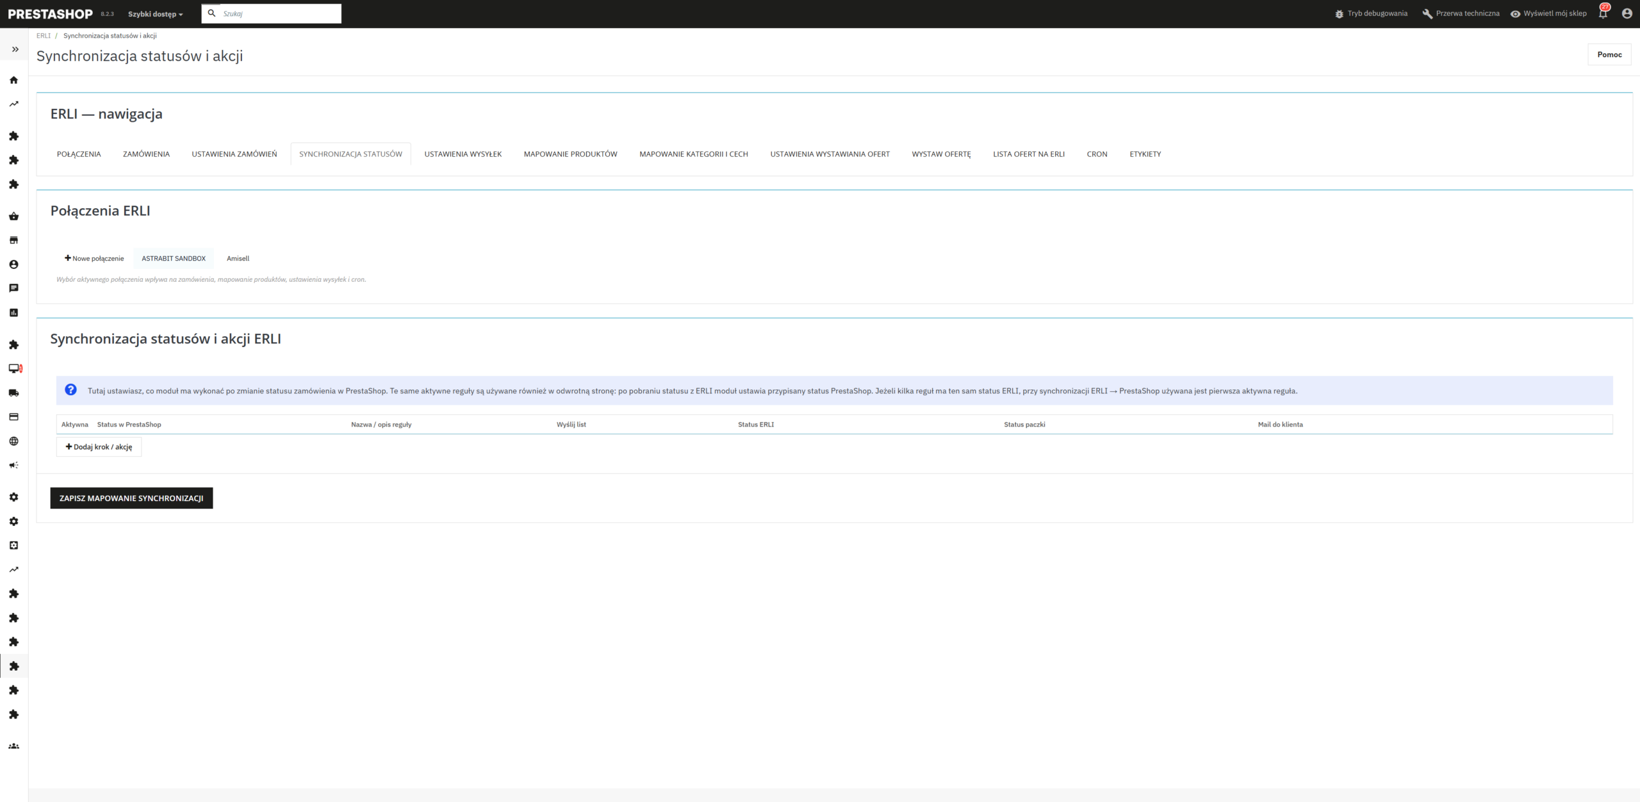Open the user profile avatar icon
1640x802 pixels.
click(x=1627, y=13)
